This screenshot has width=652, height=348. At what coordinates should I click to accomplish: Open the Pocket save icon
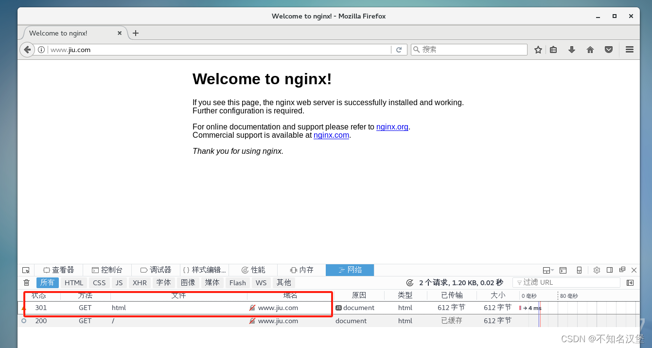click(608, 50)
